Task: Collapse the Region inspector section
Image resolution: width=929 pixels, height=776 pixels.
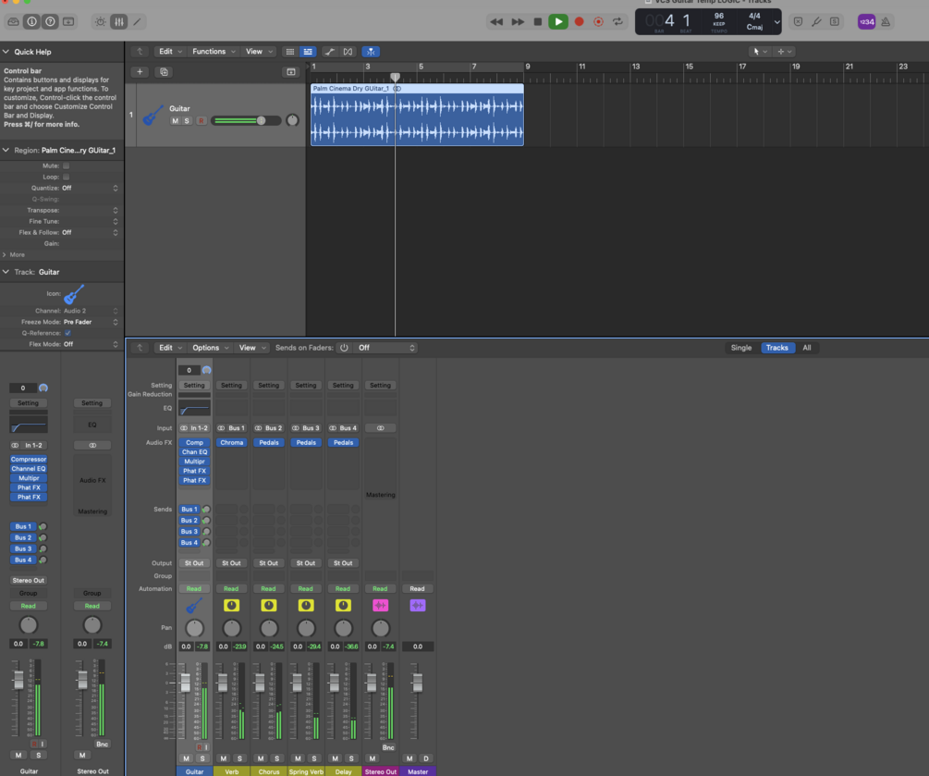Action: click(x=6, y=150)
